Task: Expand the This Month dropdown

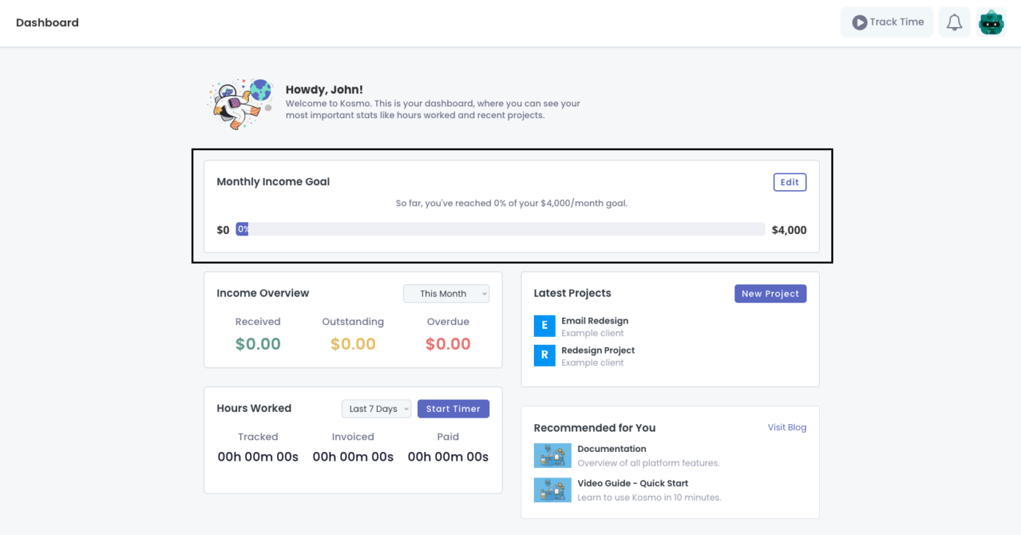Action: (x=446, y=294)
